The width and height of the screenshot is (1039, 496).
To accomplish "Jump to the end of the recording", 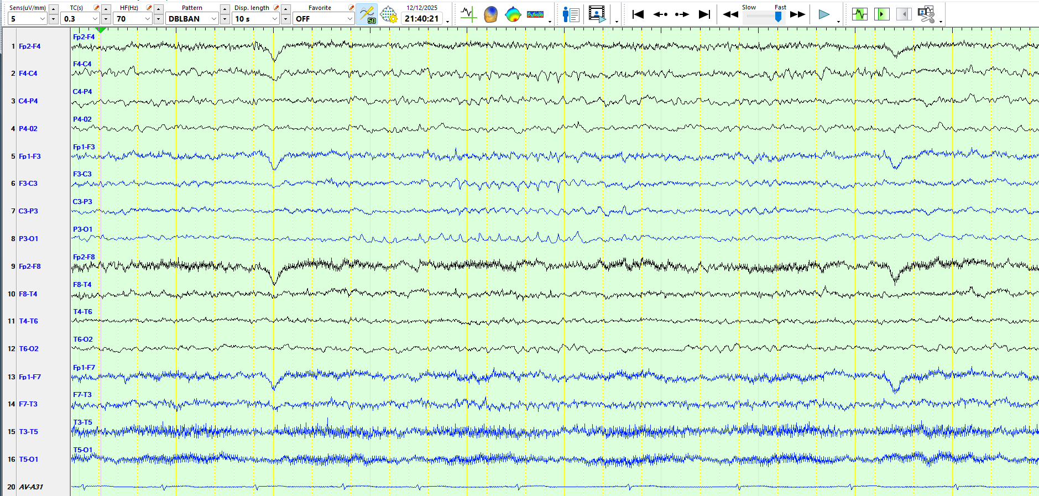I will pyautogui.click(x=704, y=14).
